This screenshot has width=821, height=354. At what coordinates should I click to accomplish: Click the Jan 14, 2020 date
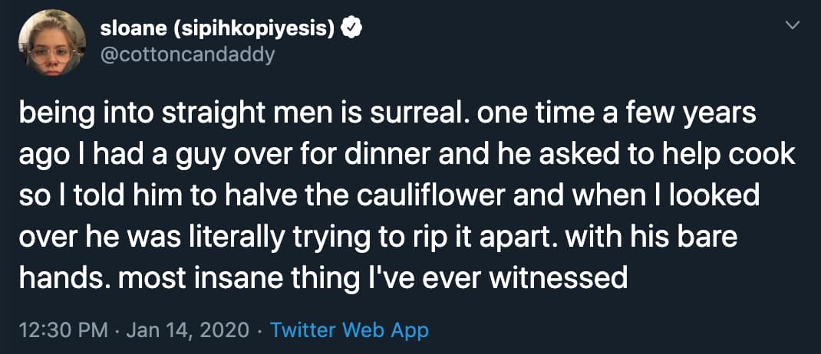[188, 329]
